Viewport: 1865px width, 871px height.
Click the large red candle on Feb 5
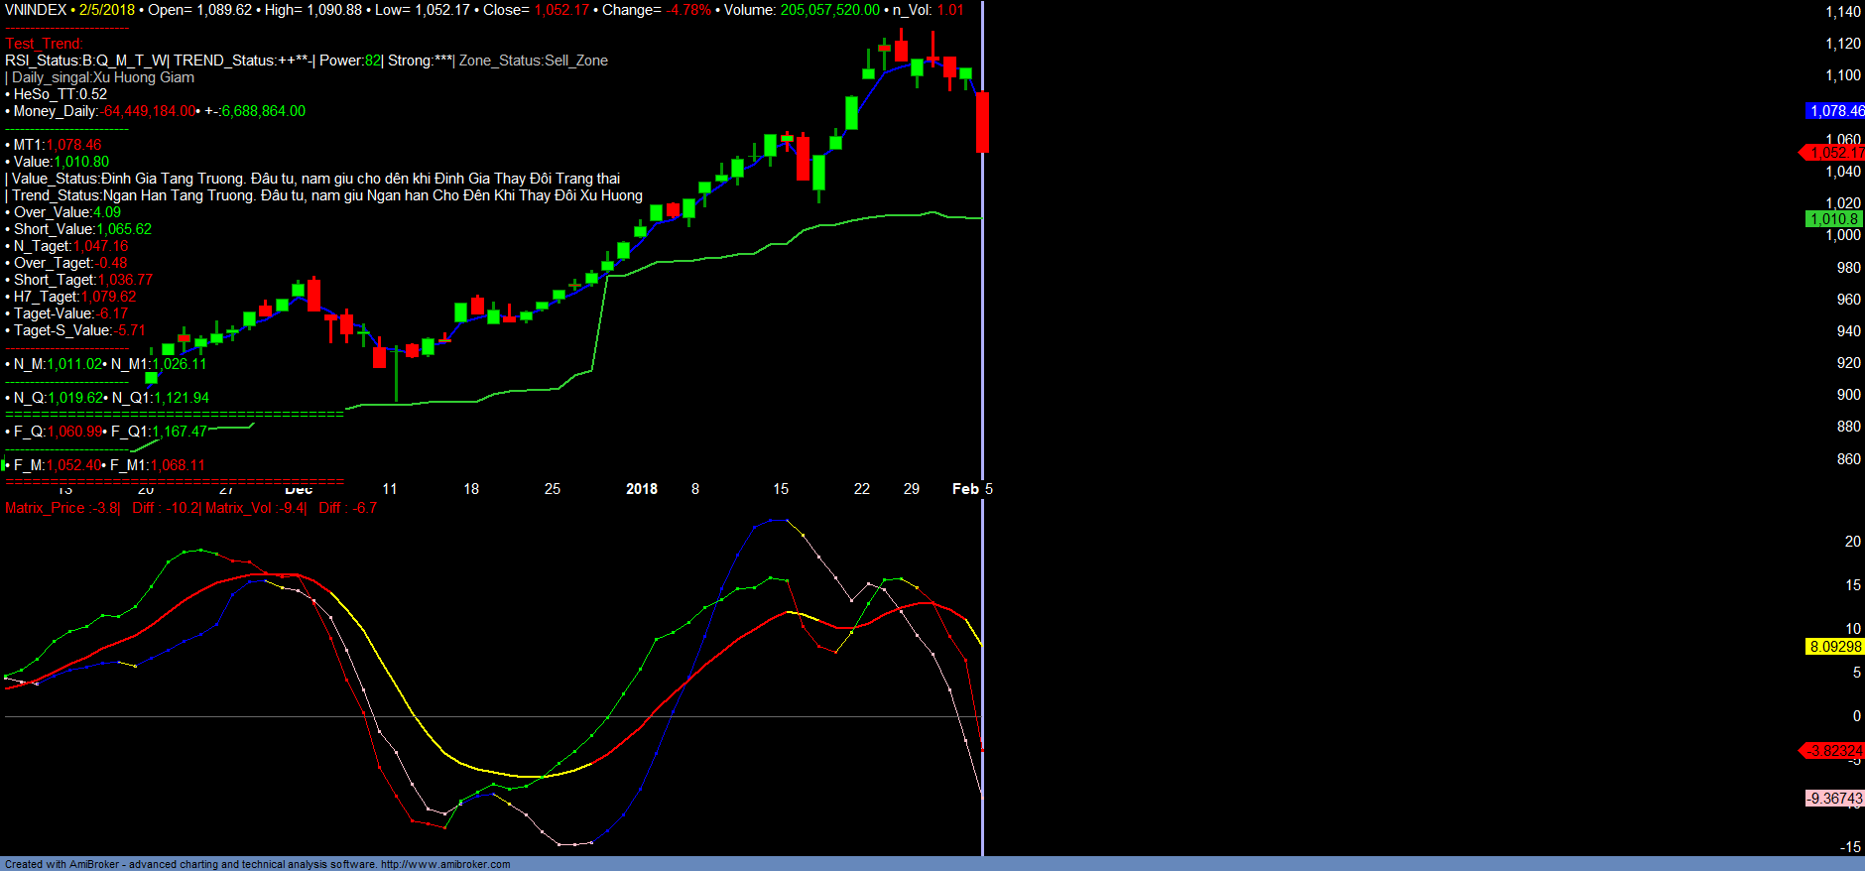click(982, 122)
